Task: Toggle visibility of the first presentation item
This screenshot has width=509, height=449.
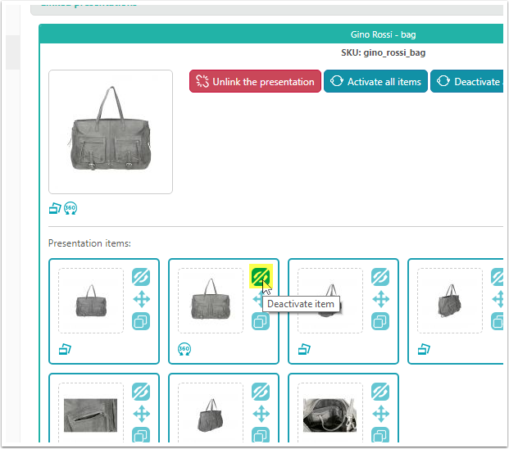Action: [141, 277]
